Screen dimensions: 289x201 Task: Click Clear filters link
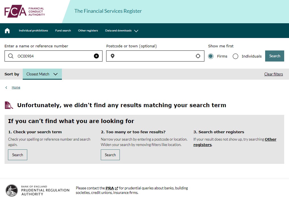click(x=273, y=74)
